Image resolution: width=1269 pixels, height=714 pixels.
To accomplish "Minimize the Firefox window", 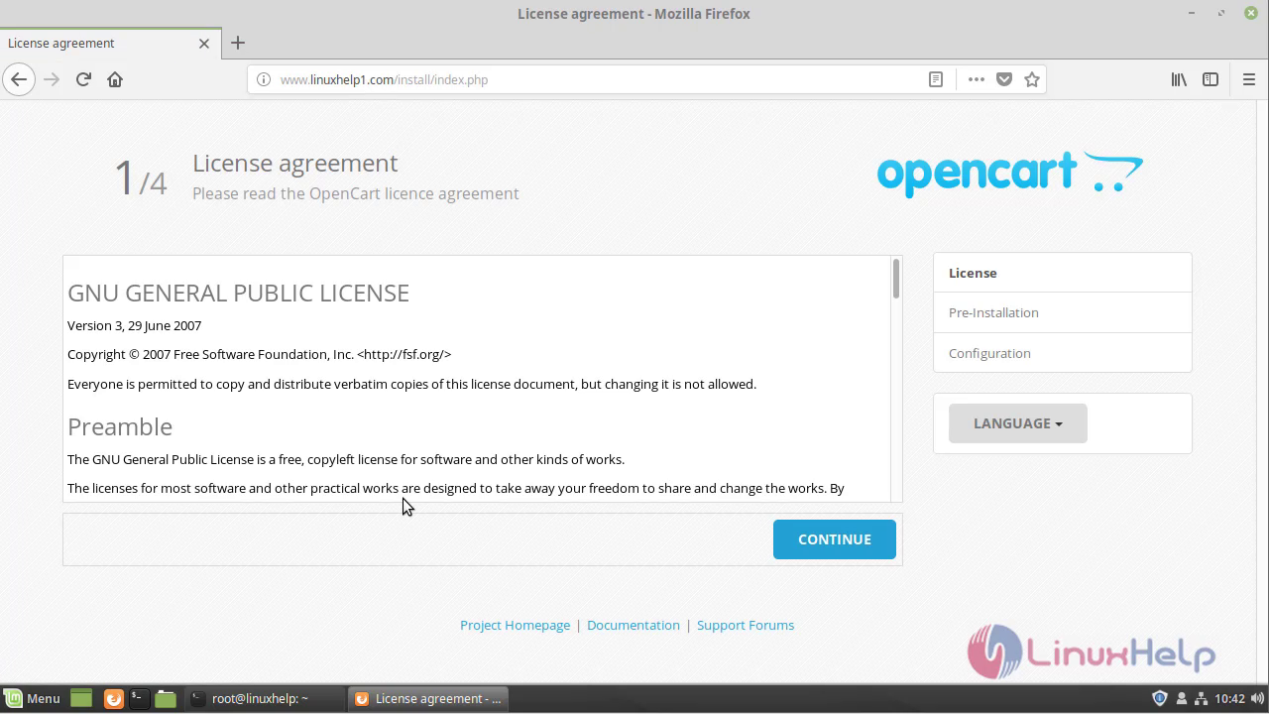I will (x=1192, y=13).
